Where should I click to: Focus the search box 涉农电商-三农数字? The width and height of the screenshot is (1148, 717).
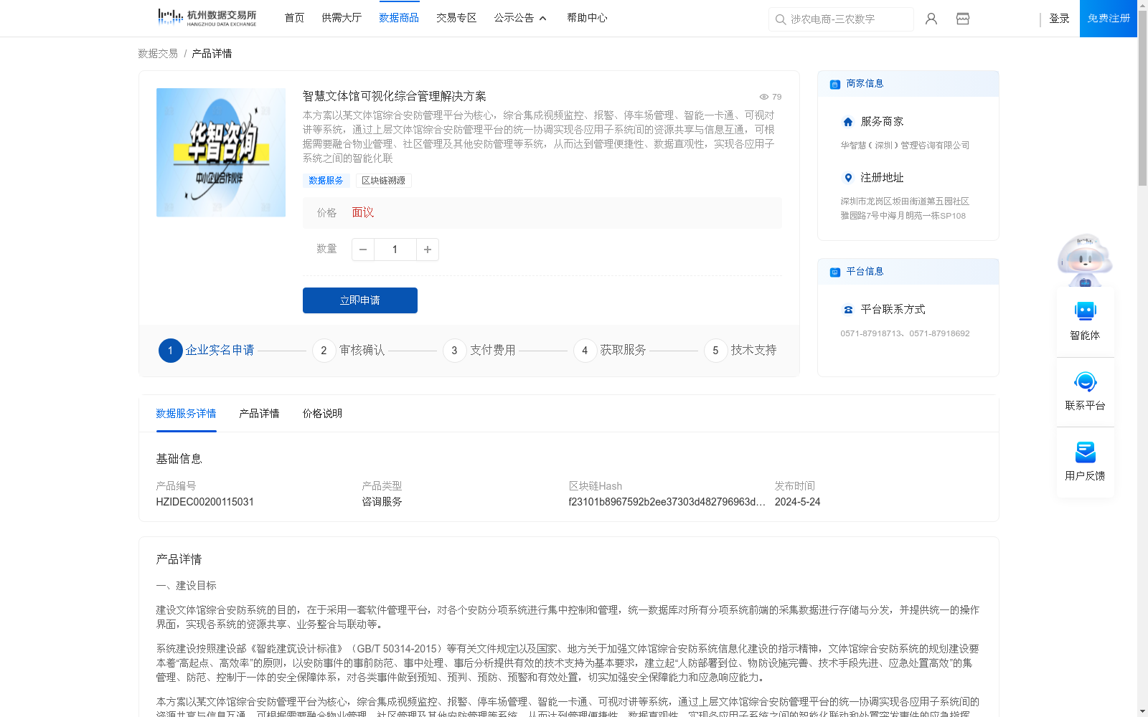(841, 19)
